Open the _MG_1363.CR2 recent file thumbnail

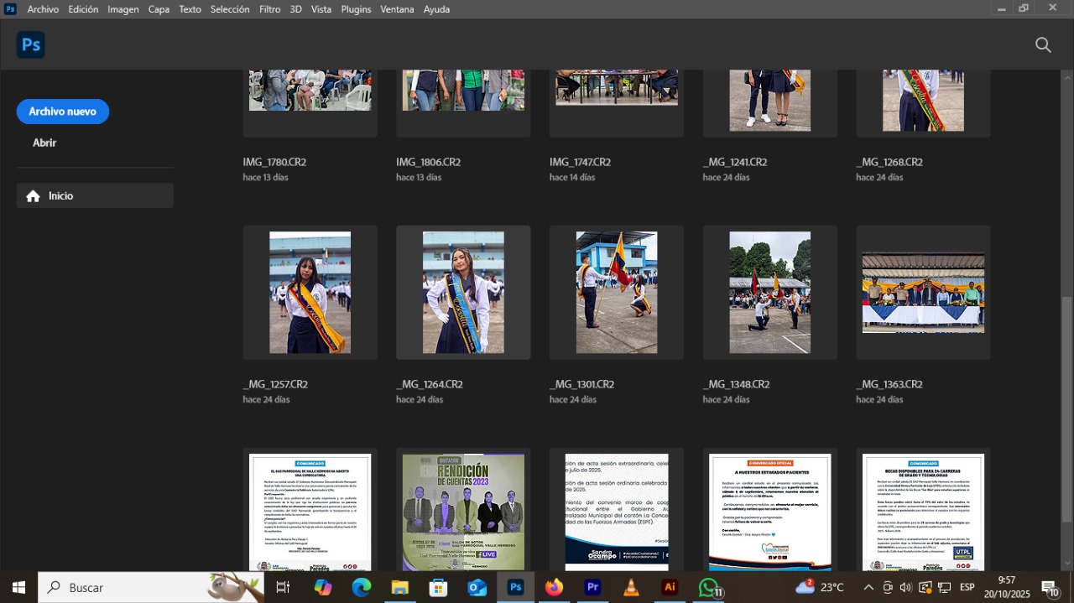tap(923, 293)
